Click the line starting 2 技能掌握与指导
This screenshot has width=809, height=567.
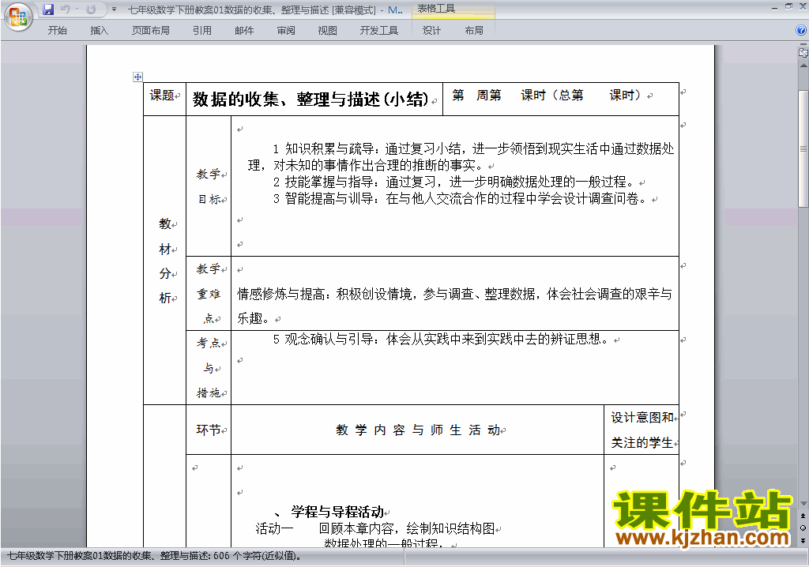pos(453,182)
